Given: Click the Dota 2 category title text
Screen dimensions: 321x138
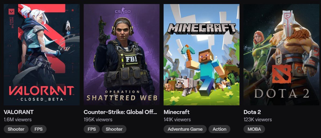Looking at the screenshot, I should (252, 112).
